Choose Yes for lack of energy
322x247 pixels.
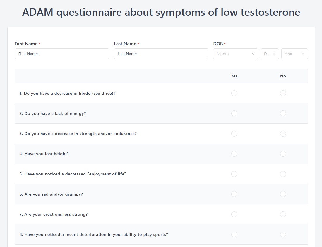234,113
